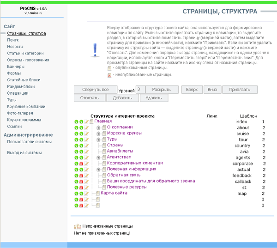277x248 pixels.
Task: View Авиабилеты through its page icon
Action: click(x=104, y=151)
